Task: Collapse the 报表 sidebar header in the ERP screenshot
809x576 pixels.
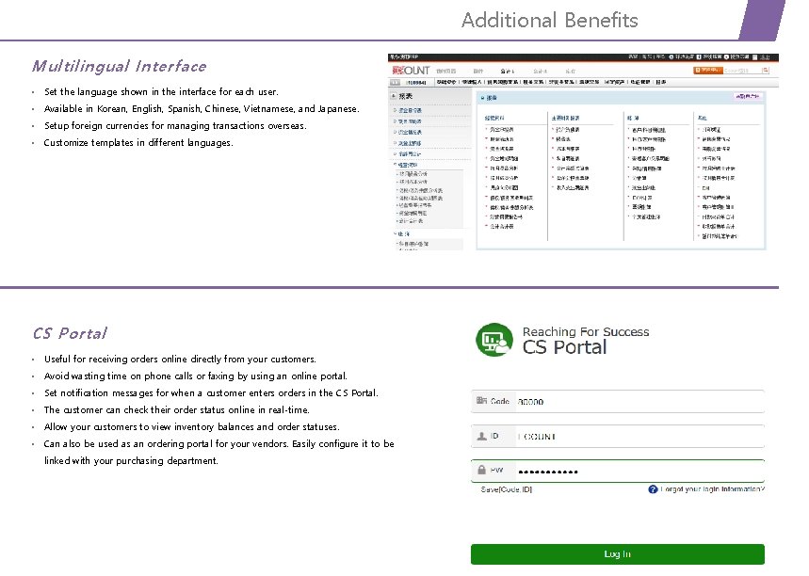Action: coord(394,96)
